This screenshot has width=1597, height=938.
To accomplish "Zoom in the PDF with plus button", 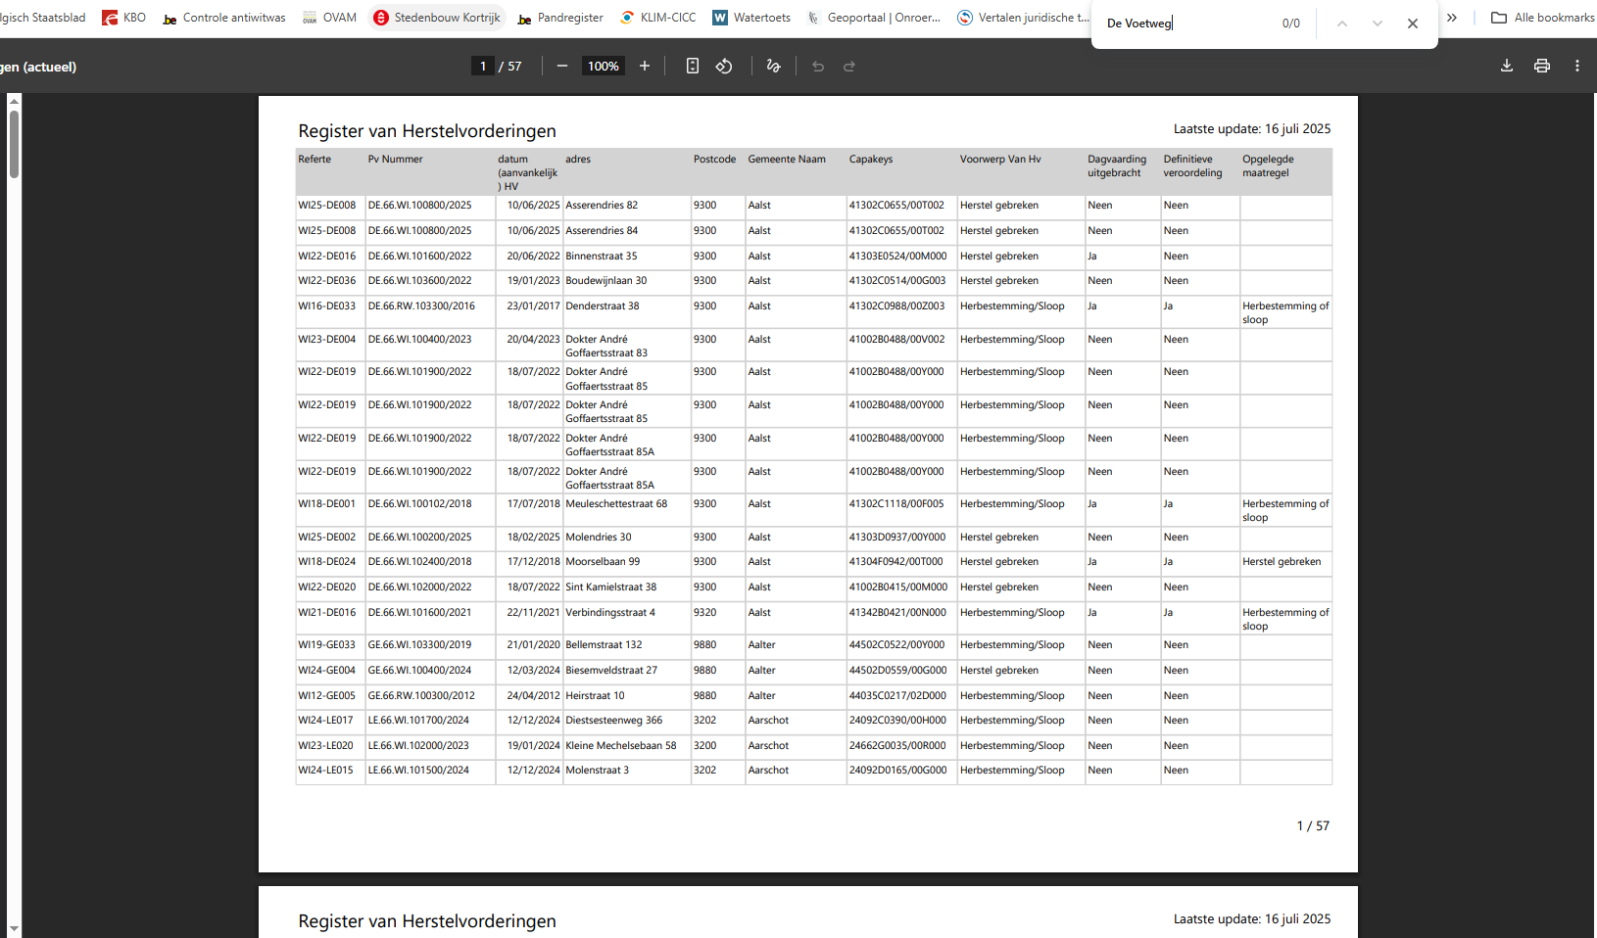I will click(x=645, y=67).
